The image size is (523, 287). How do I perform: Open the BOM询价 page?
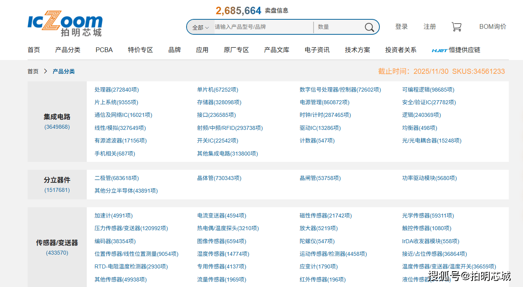pos(493,27)
